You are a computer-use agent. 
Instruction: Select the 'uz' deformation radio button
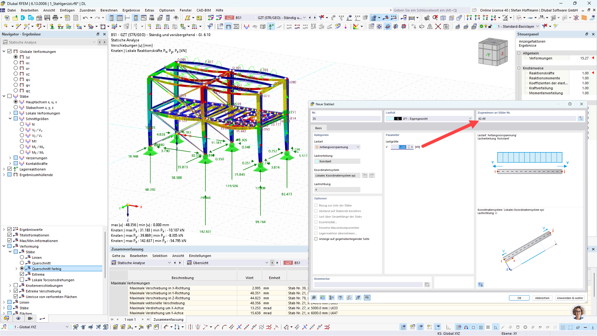16,74
